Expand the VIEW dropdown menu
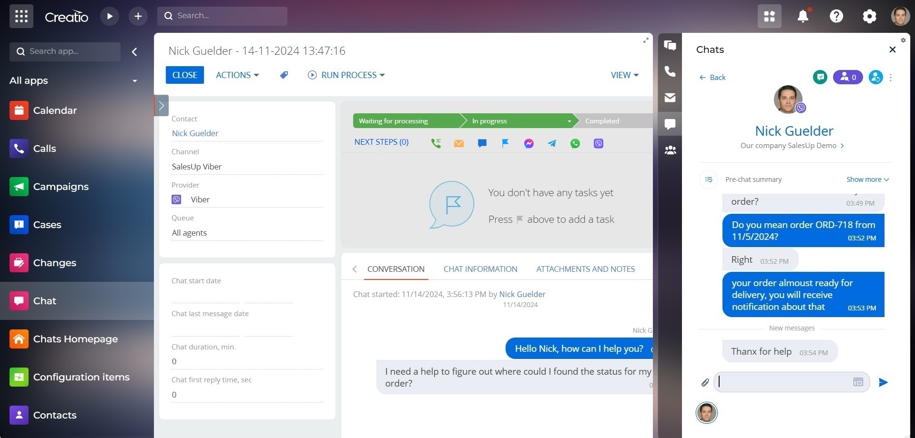 pos(624,75)
